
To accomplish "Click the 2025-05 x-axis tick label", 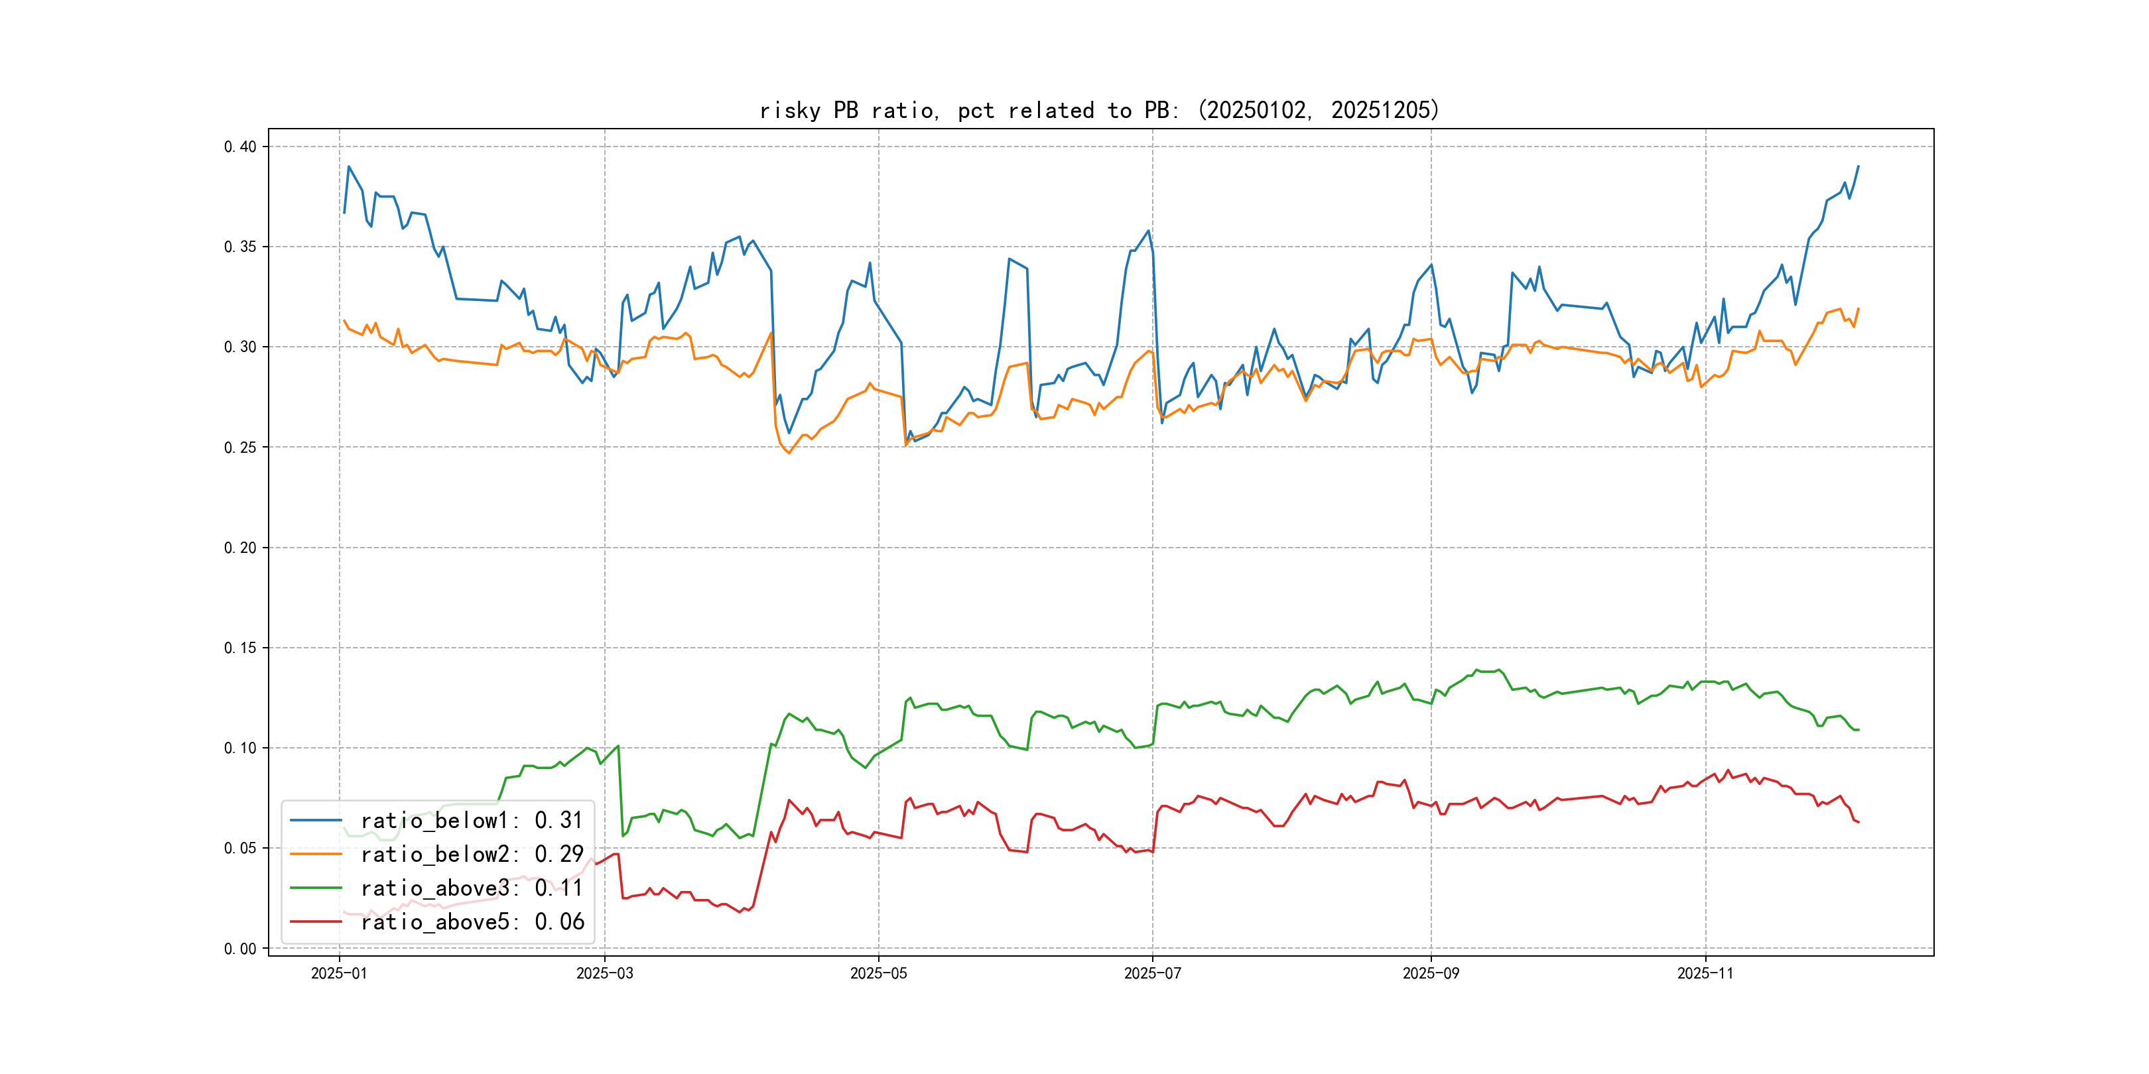I will [x=878, y=974].
